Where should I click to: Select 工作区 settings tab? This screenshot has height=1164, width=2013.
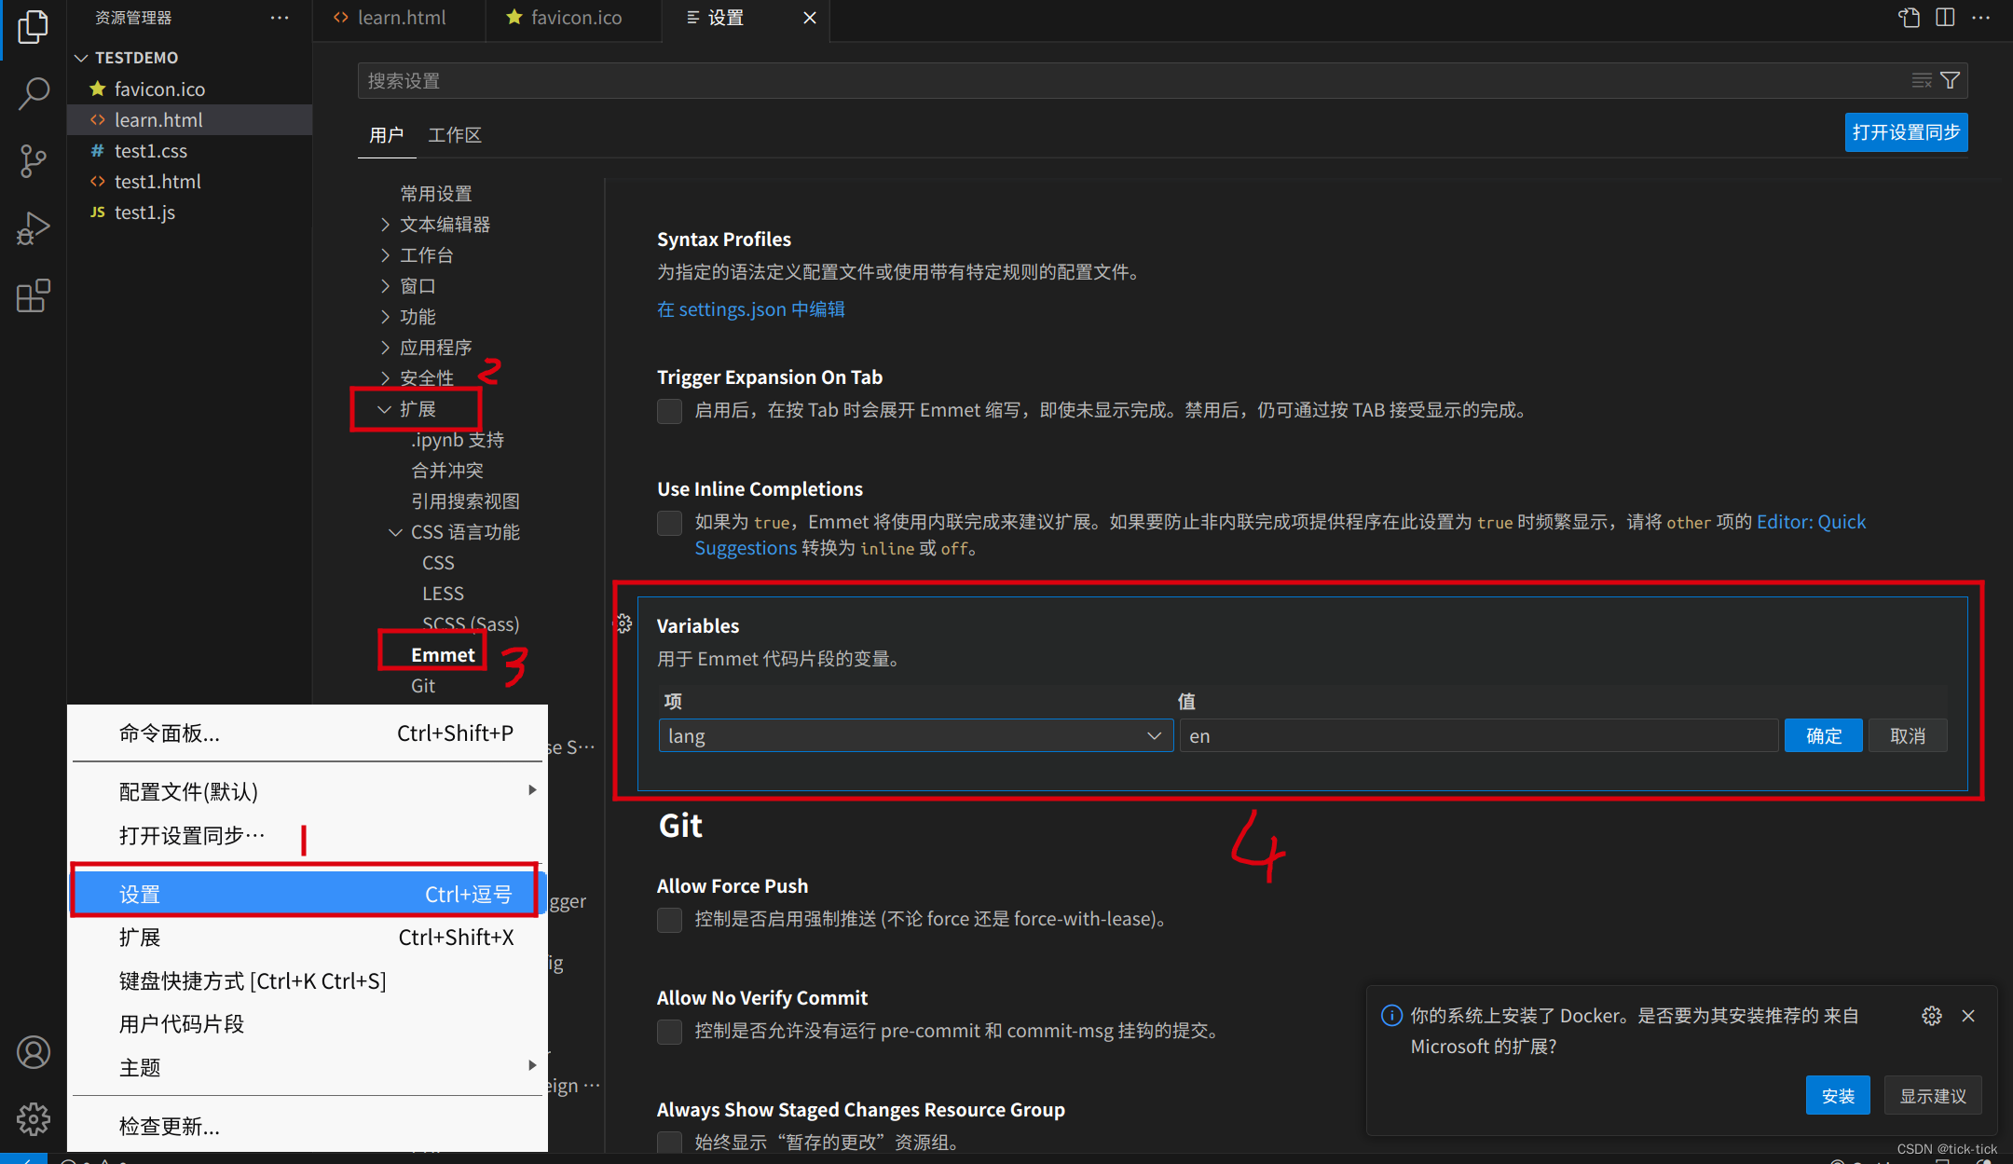[x=455, y=135]
